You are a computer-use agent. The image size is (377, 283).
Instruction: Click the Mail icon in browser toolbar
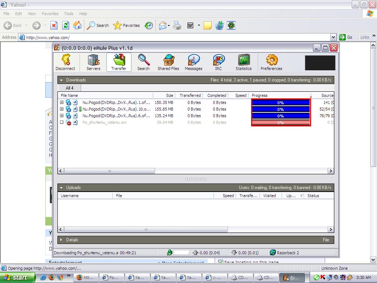(162, 25)
